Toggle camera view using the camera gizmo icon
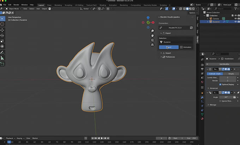This screenshot has height=145, width=240. [x=152, y=40]
